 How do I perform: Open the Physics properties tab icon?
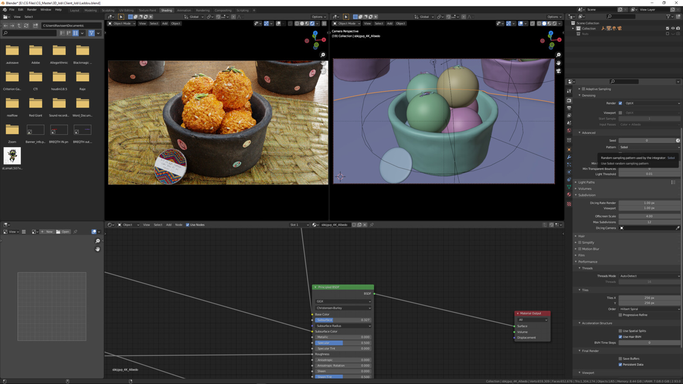tap(569, 172)
